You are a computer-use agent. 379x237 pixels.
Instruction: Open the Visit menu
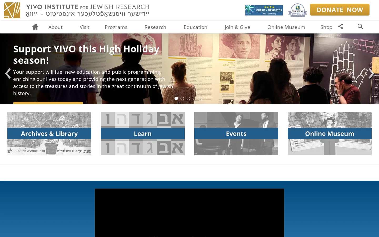pos(84,27)
